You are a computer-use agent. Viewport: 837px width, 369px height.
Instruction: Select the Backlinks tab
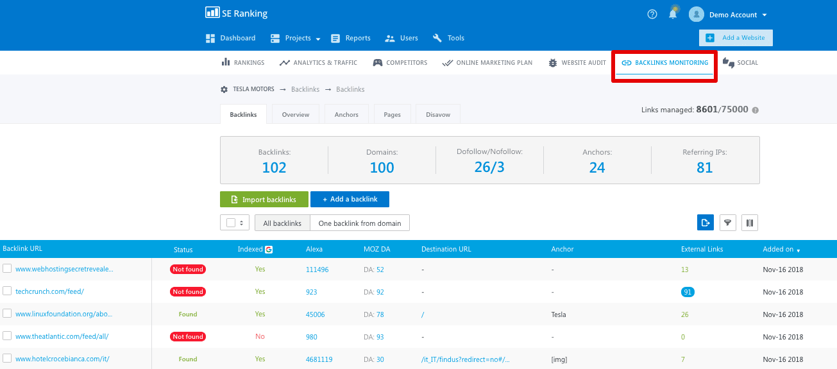(x=244, y=114)
